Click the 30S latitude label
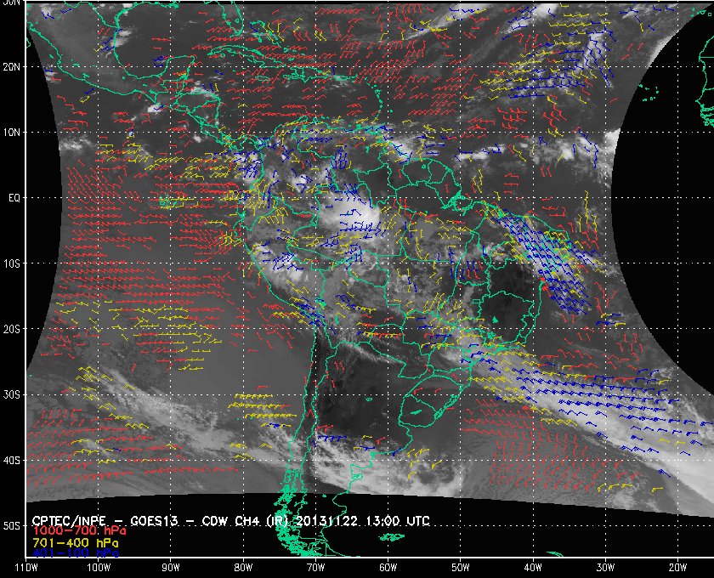This screenshot has height=578, width=714. click(11, 395)
